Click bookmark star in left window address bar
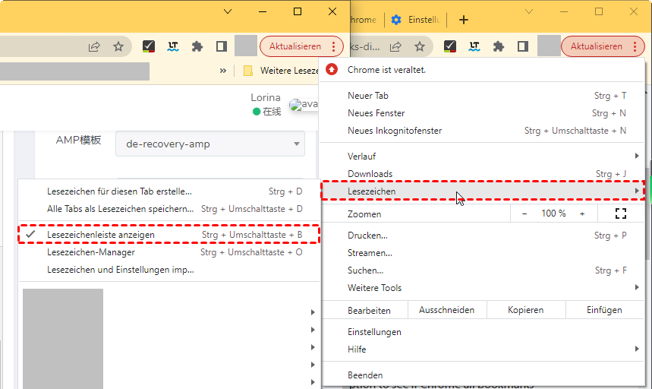 click(x=118, y=46)
